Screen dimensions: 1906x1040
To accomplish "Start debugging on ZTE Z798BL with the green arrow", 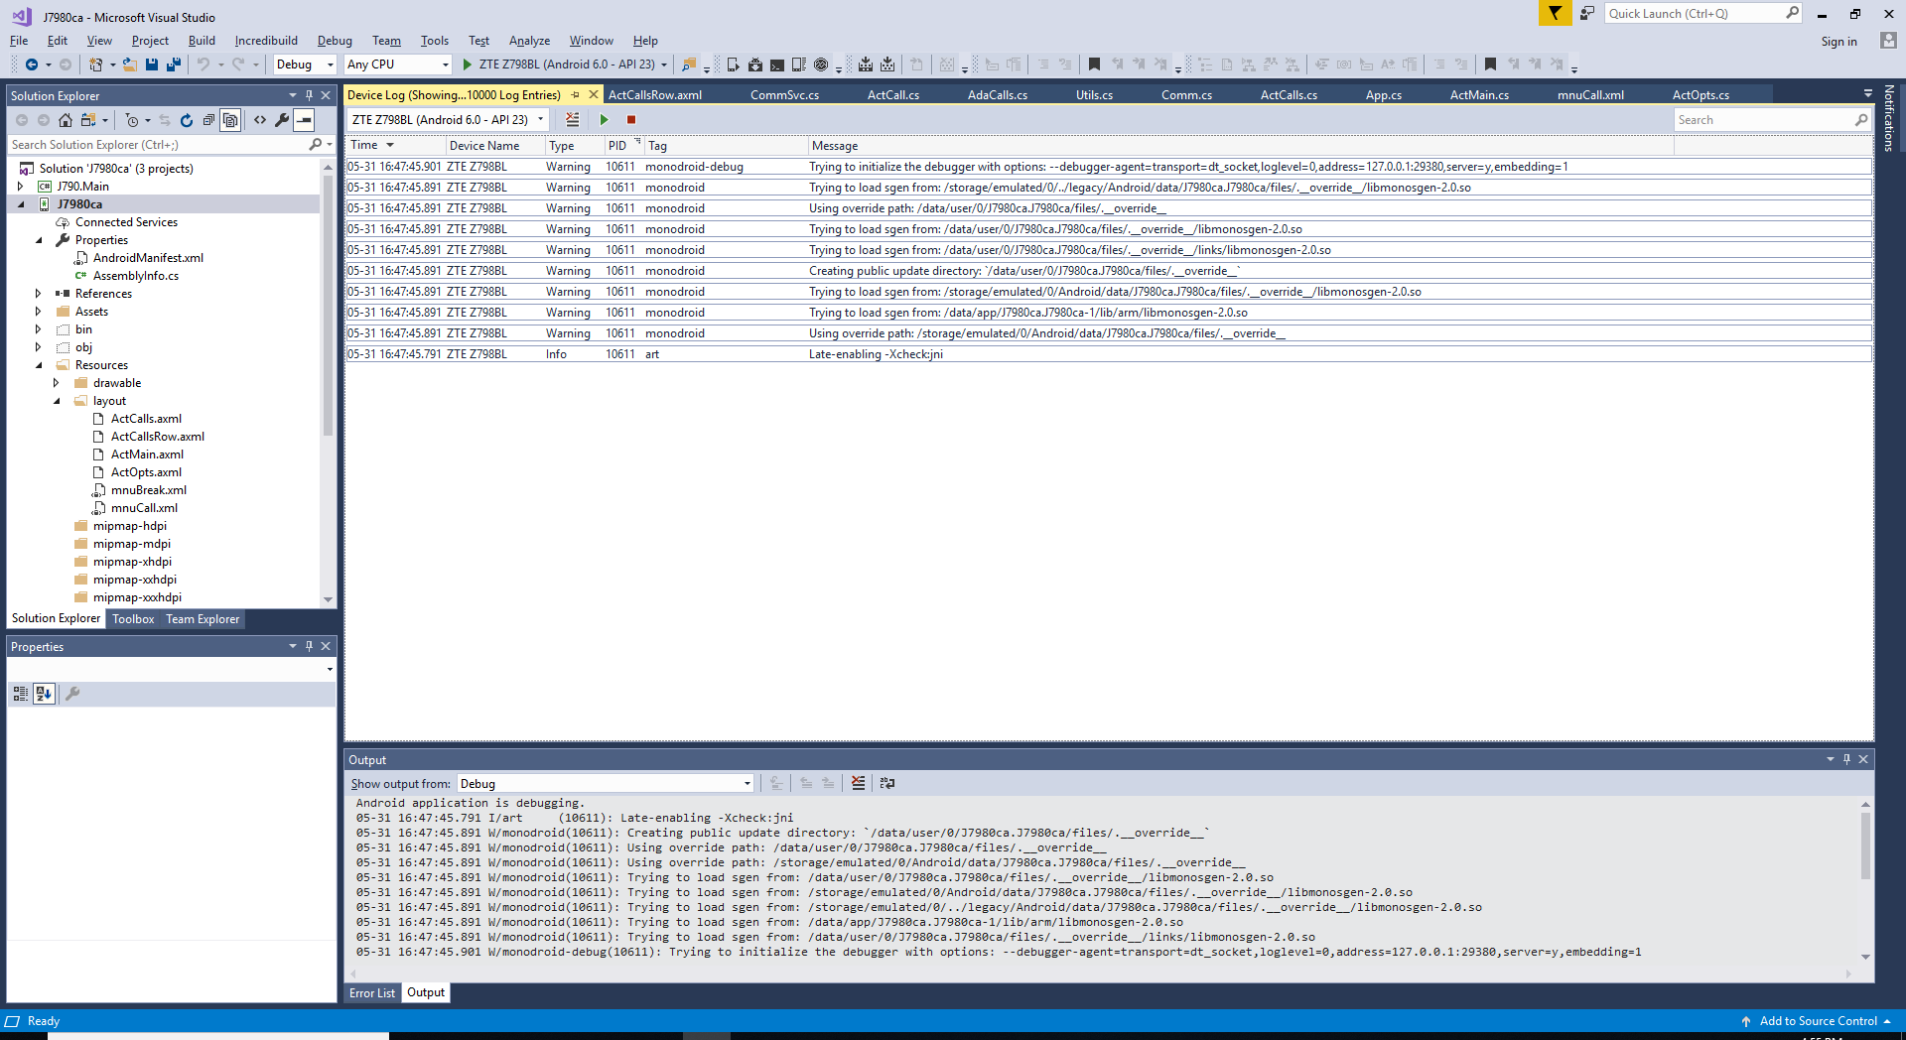I will pyautogui.click(x=467, y=65).
